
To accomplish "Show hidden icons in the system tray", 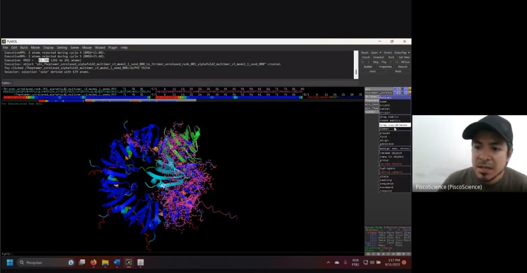I will (328, 262).
